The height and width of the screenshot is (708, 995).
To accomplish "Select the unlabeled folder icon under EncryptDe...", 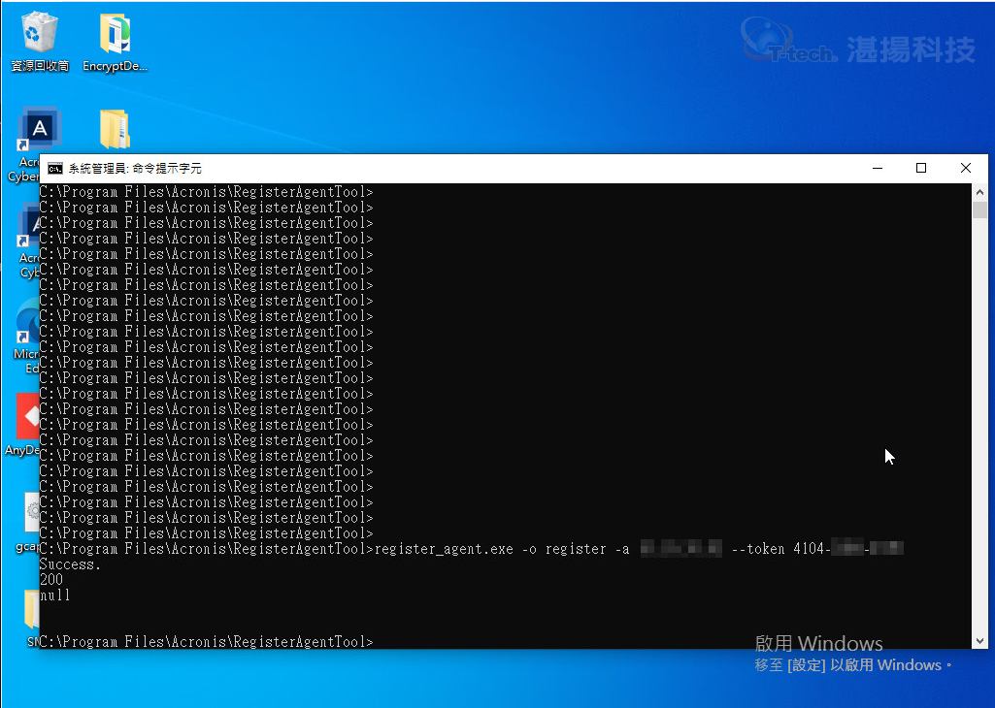I will (115, 129).
